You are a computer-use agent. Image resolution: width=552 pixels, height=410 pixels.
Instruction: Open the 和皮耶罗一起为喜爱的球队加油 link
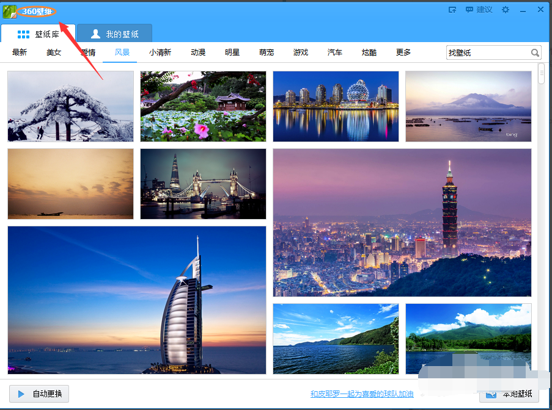362,394
